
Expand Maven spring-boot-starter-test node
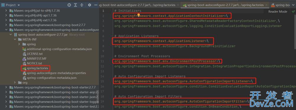[6, 107]
